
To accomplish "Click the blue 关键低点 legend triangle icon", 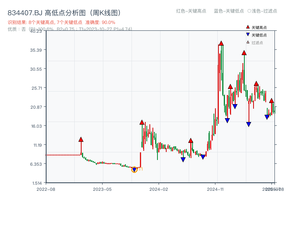I will pos(247,34).
